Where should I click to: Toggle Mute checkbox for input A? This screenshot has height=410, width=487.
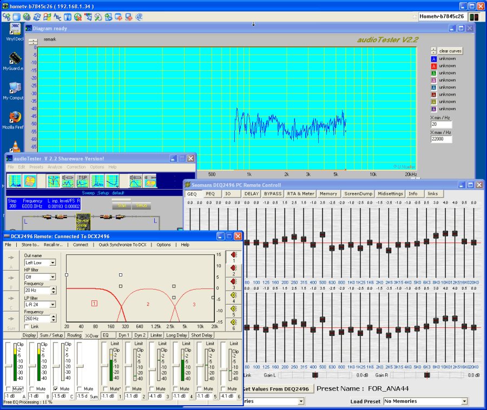(x=8, y=388)
